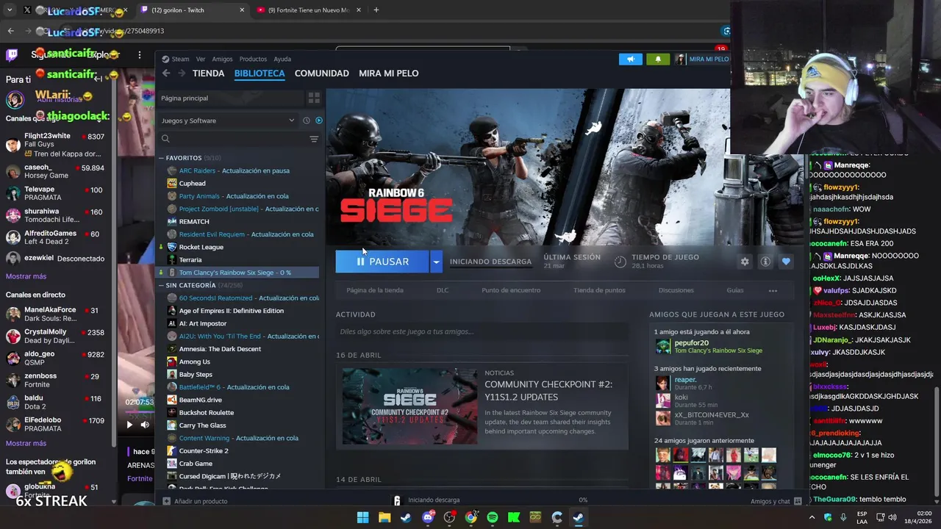Open Discord from the taskbar
Viewport: 941px width, 529px height.
click(428, 517)
